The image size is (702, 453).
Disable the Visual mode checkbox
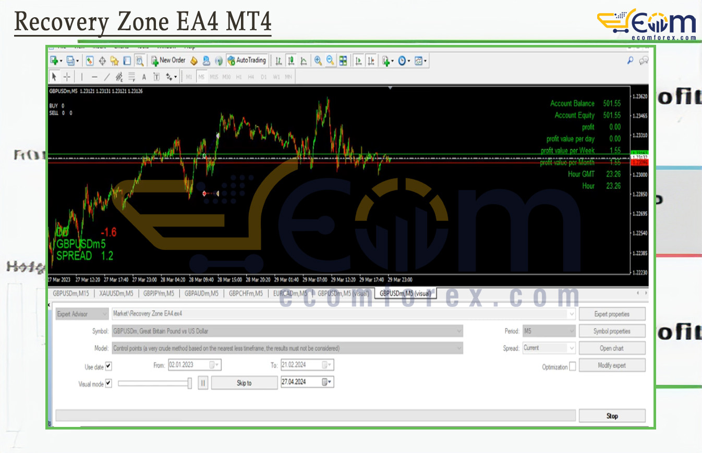click(x=108, y=383)
